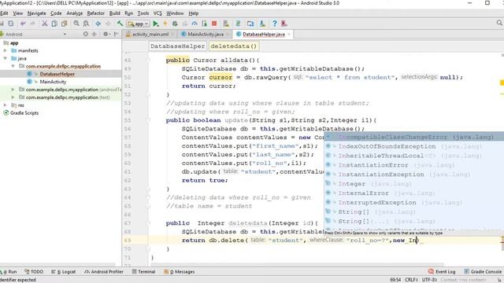Click the Save All toolbar icon
This screenshot has width=504, height=283.
coord(2,24)
